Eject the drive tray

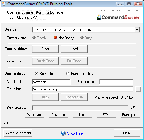point(45,49)
